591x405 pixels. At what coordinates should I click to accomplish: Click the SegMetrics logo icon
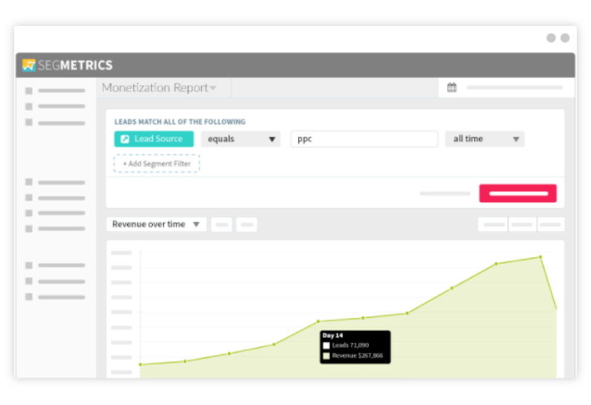[28, 65]
